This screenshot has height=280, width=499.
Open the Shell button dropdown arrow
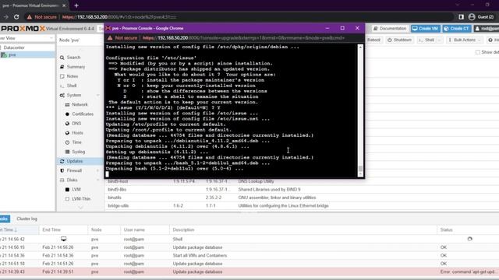coord(440,40)
